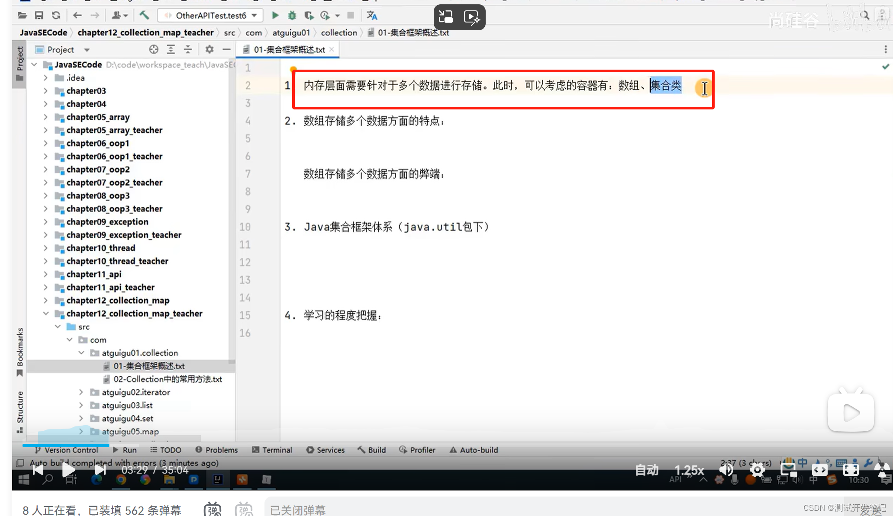Open the user account dropdown in toolbar
Screen dimensions: 893x516
click(x=119, y=16)
